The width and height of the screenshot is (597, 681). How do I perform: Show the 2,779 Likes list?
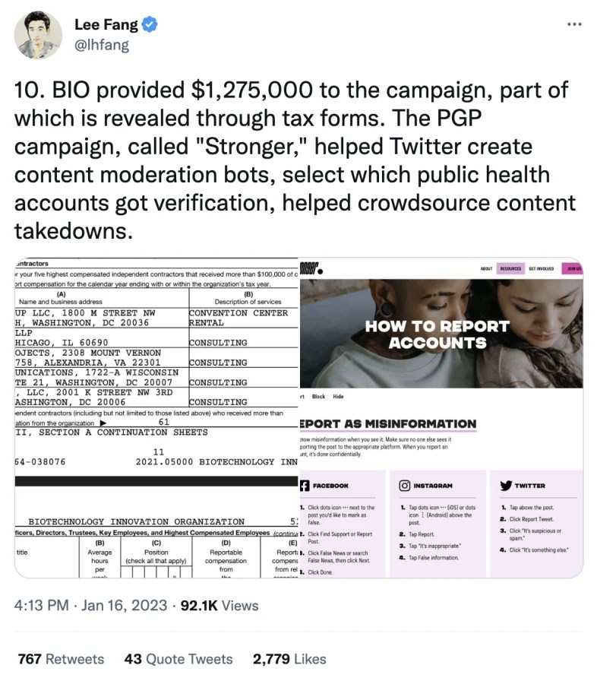pos(289,659)
